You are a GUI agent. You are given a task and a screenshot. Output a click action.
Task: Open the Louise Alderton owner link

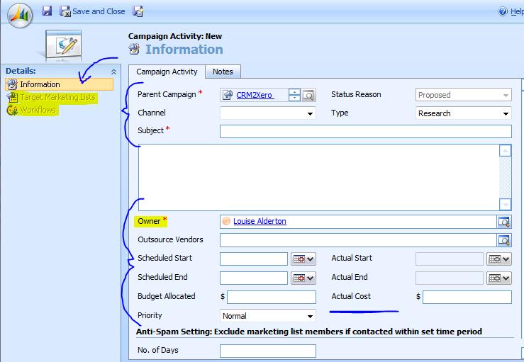(260, 221)
